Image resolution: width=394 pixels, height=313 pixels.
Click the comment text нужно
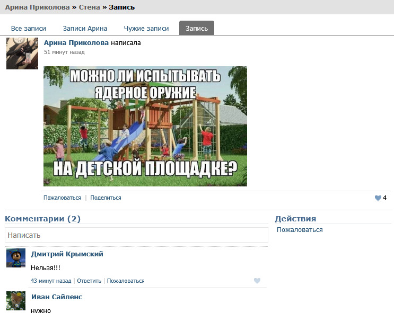pos(41,310)
